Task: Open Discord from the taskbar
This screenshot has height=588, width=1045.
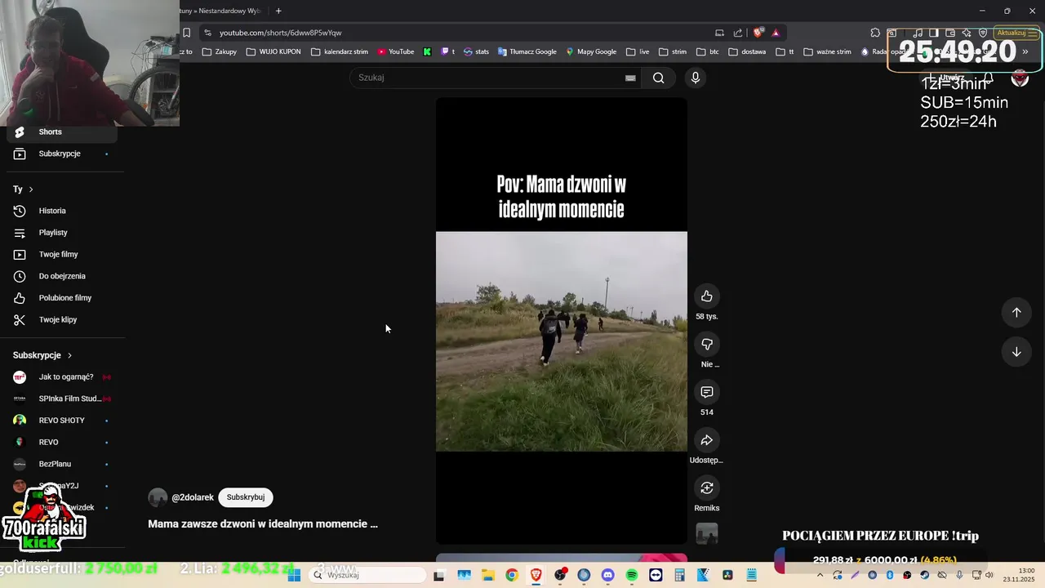Action: (607, 575)
